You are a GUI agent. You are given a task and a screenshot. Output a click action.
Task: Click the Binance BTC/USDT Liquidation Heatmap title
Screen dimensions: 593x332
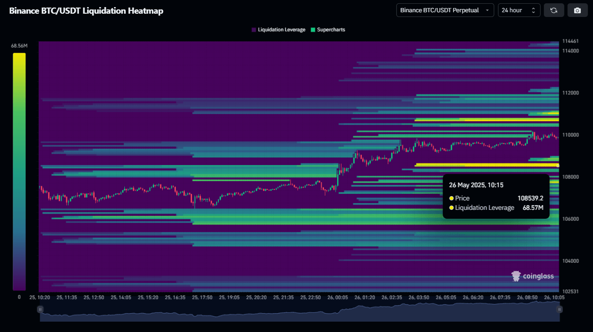(86, 11)
